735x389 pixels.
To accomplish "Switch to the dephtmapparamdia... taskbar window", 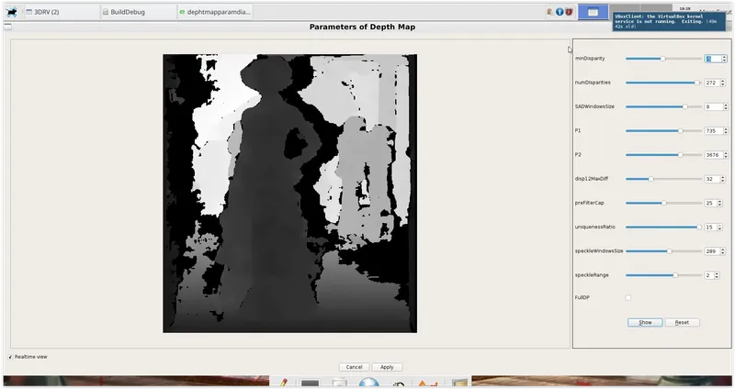I will tap(215, 12).
